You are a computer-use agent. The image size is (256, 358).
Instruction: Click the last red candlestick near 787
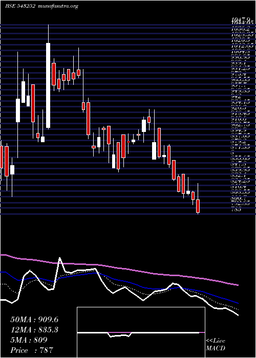(198, 206)
